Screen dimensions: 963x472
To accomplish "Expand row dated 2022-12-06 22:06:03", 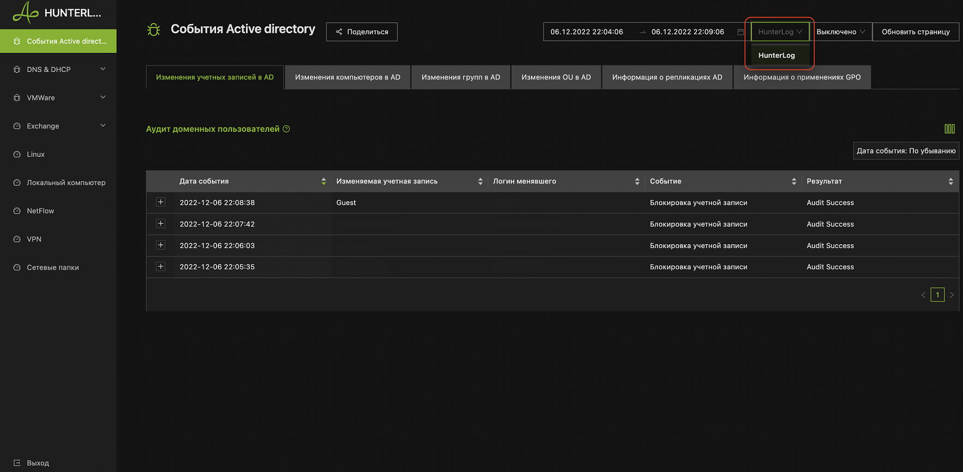I will coord(160,245).
